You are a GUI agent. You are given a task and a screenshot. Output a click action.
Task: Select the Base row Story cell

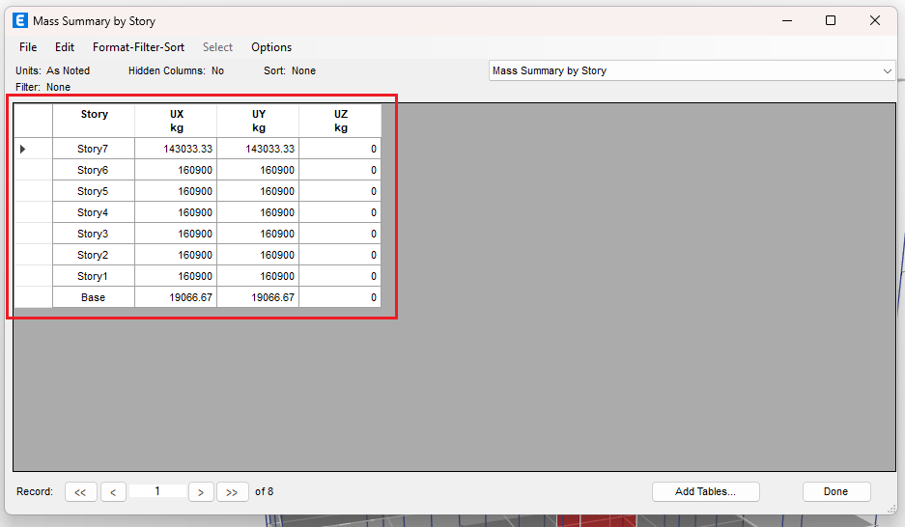coord(94,297)
